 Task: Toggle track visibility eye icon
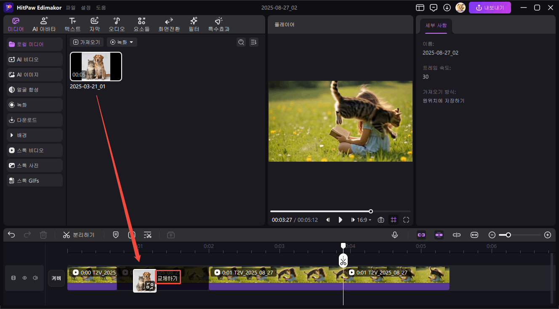click(25, 278)
